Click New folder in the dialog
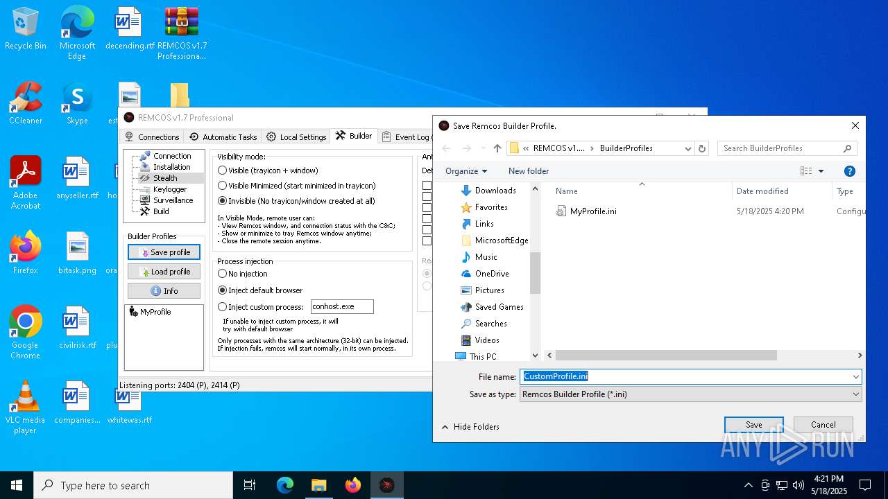 (x=529, y=171)
